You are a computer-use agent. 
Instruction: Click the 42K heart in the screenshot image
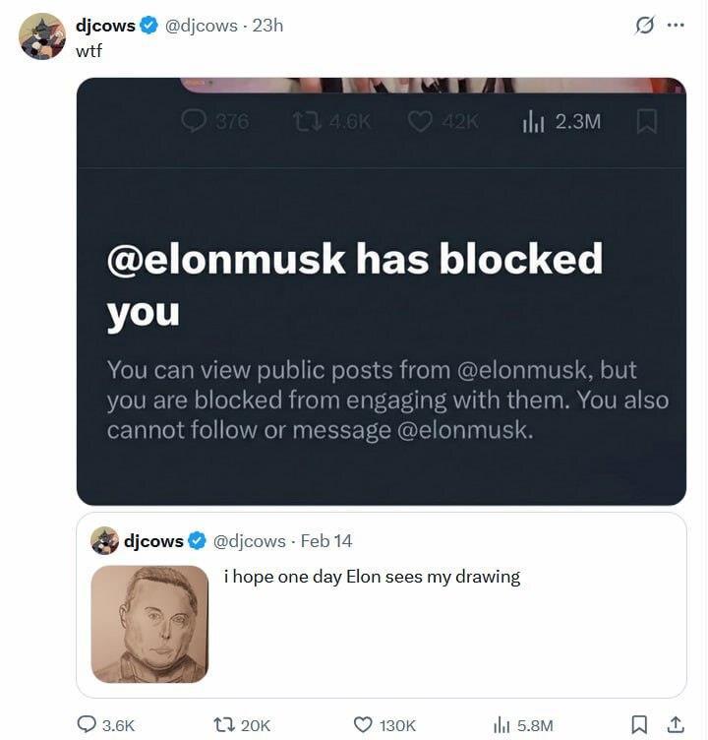[420, 121]
